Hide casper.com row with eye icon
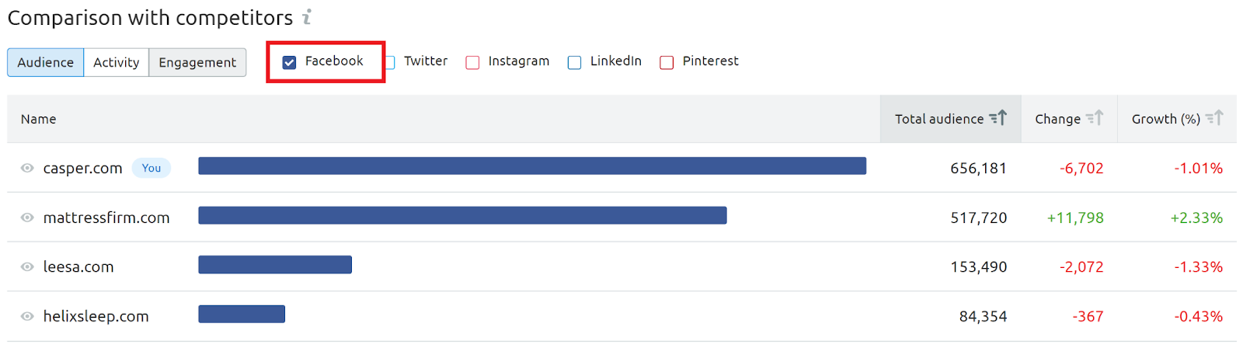1243x348 pixels. click(x=27, y=168)
